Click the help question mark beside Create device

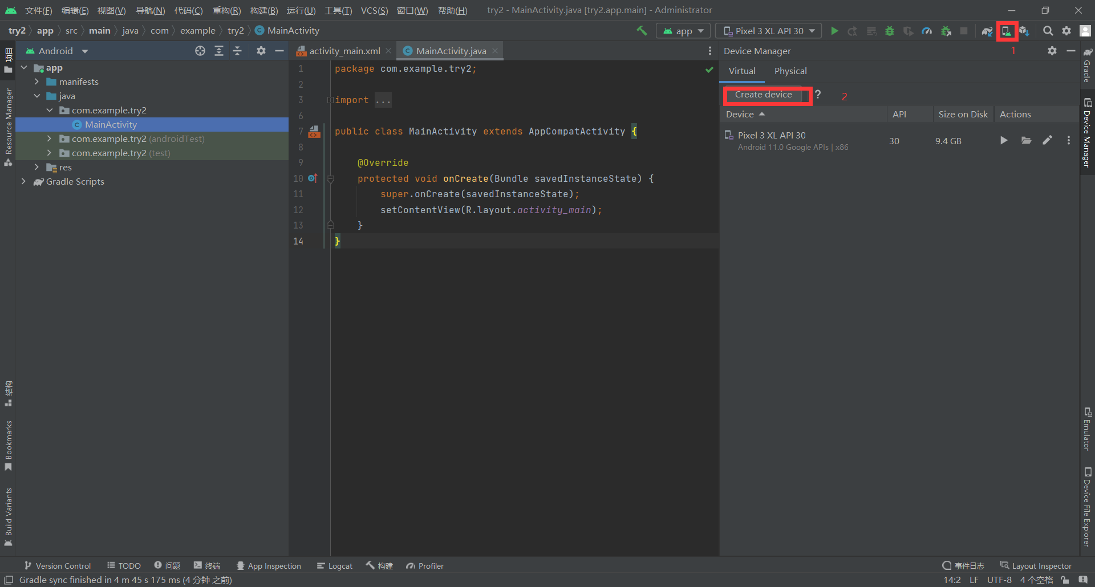tap(818, 95)
